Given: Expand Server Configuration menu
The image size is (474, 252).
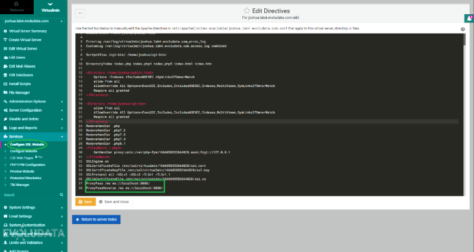Looking at the screenshot, I should pos(34,110).
